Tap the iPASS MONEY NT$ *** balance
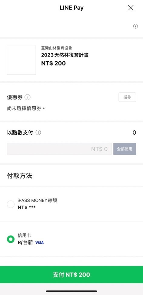Viewport: 143px width, 295px height. (27, 208)
